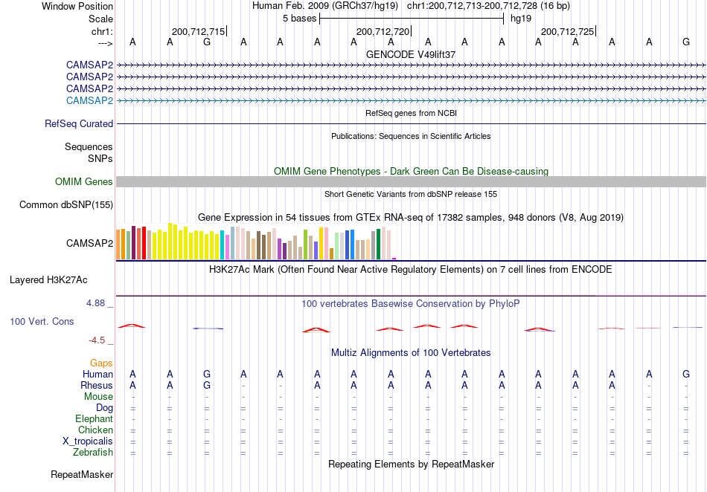Click the Gaps label in Multiz alignment

tap(101, 363)
